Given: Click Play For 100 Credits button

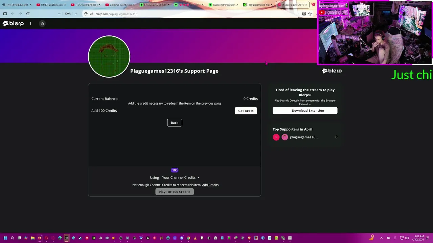Looking at the screenshot, I should [175, 192].
